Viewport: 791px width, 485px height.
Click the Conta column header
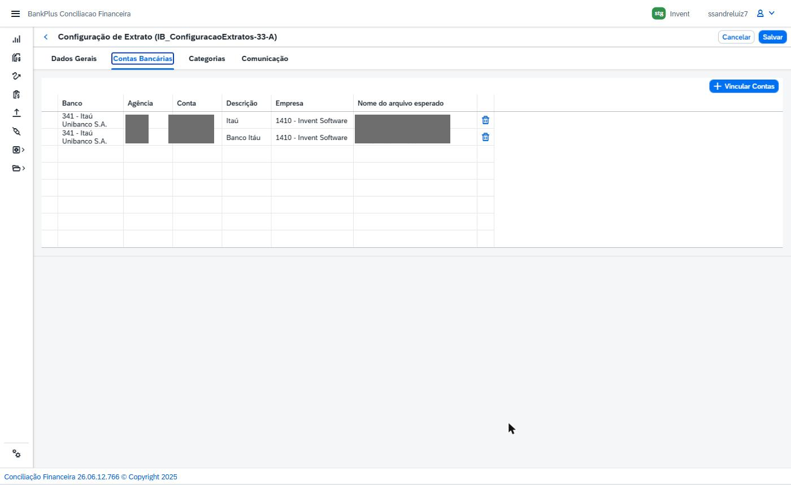197,103
